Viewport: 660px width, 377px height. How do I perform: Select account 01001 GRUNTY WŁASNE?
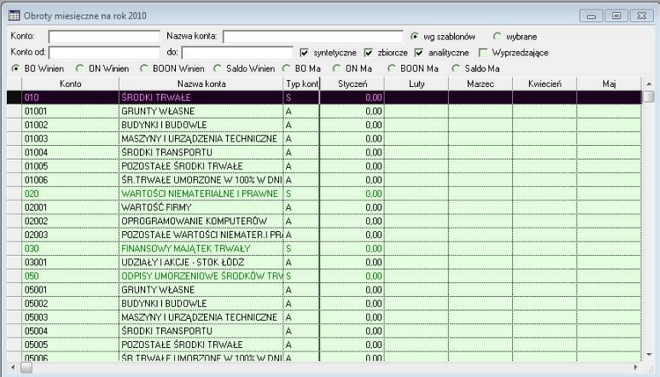[x=324, y=112]
